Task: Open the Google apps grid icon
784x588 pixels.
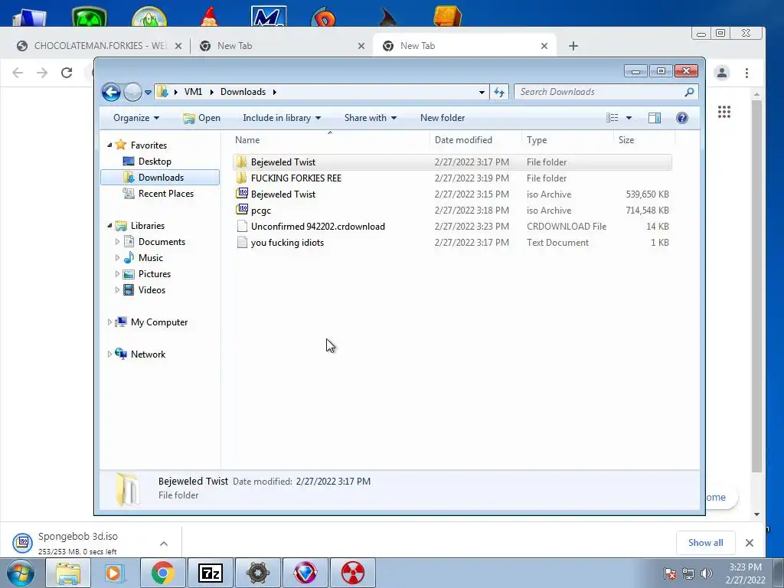Action: [x=724, y=112]
